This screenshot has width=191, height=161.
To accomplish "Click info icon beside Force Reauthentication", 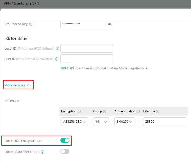I will [x=43, y=152].
